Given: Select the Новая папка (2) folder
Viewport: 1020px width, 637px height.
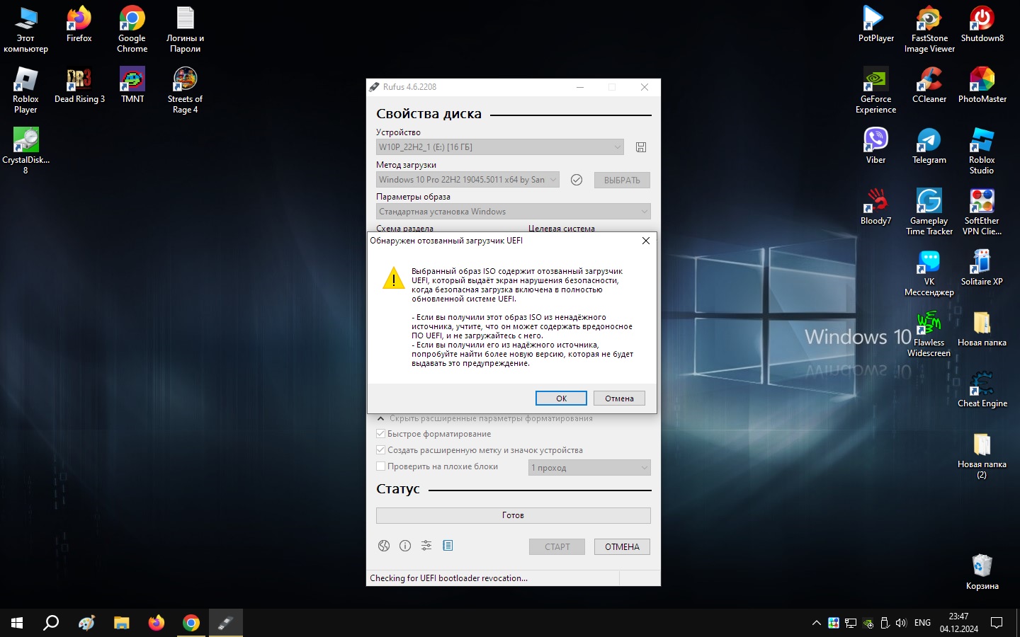Looking at the screenshot, I should [982, 456].
